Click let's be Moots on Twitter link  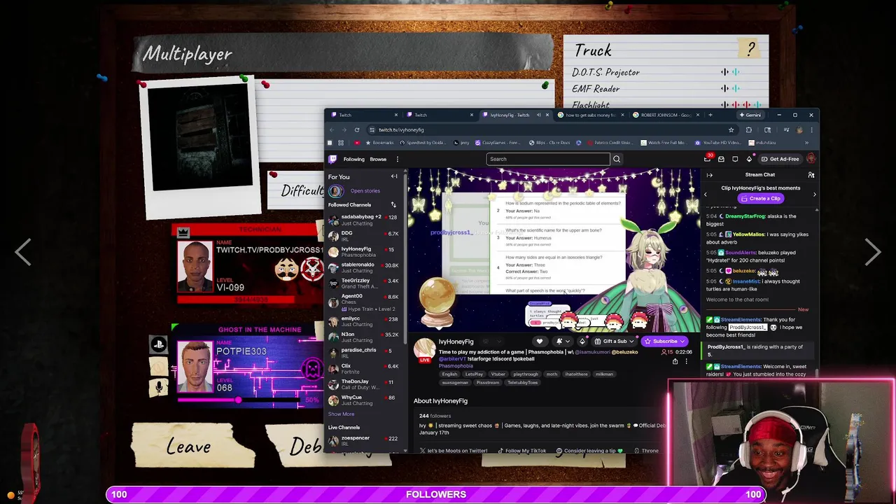point(453,451)
